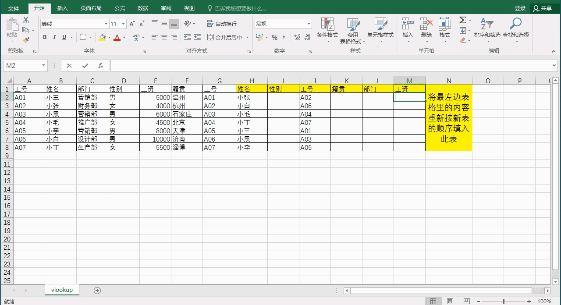561x305 pixels.
Task: Increase font size with large A icon
Action: (132, 24)
